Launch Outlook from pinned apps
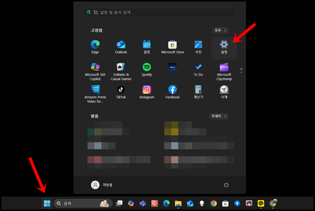The height and width of the screenshot is (211, 315). point(121,47)
